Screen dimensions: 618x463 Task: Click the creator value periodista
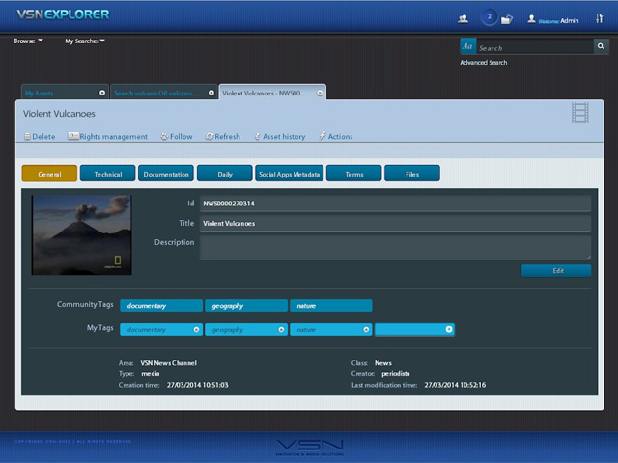point(396,374)
